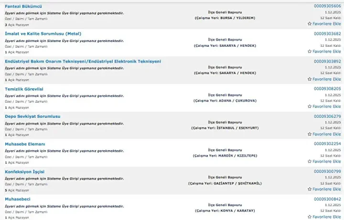Open İmalat ve Kalite Sorumlusu (Metal) posting
This screenshot has width=344, height=220.
point(43,33)
